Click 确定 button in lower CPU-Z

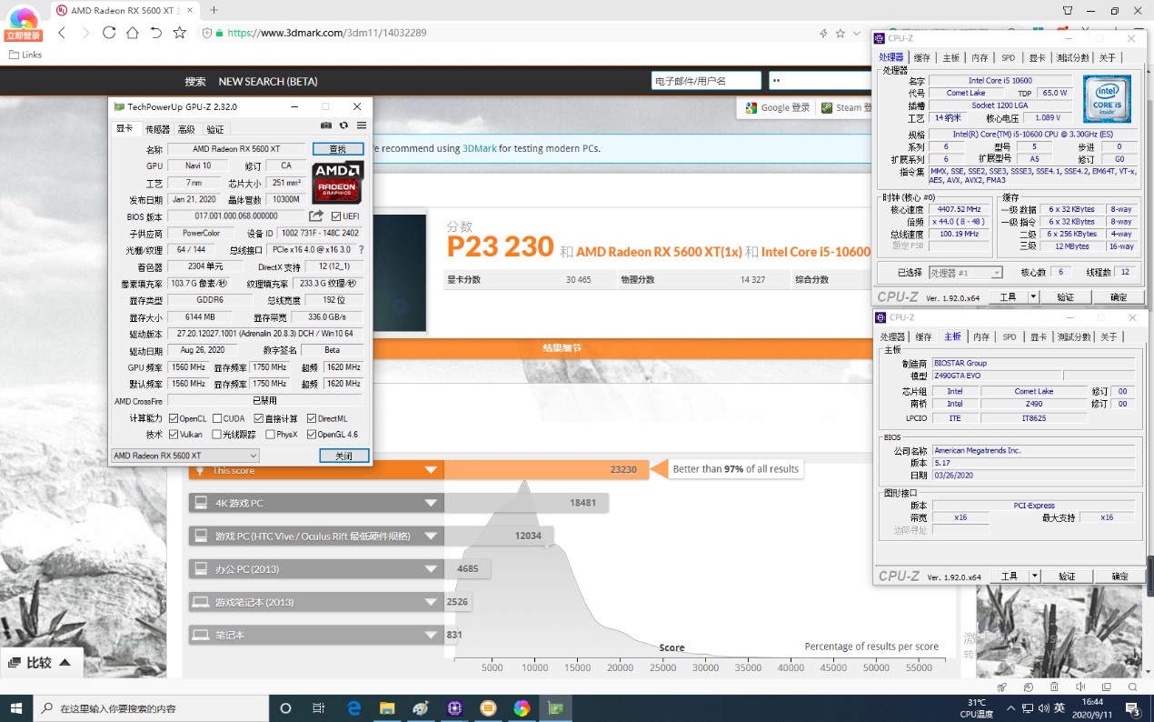pos(1119,577)
